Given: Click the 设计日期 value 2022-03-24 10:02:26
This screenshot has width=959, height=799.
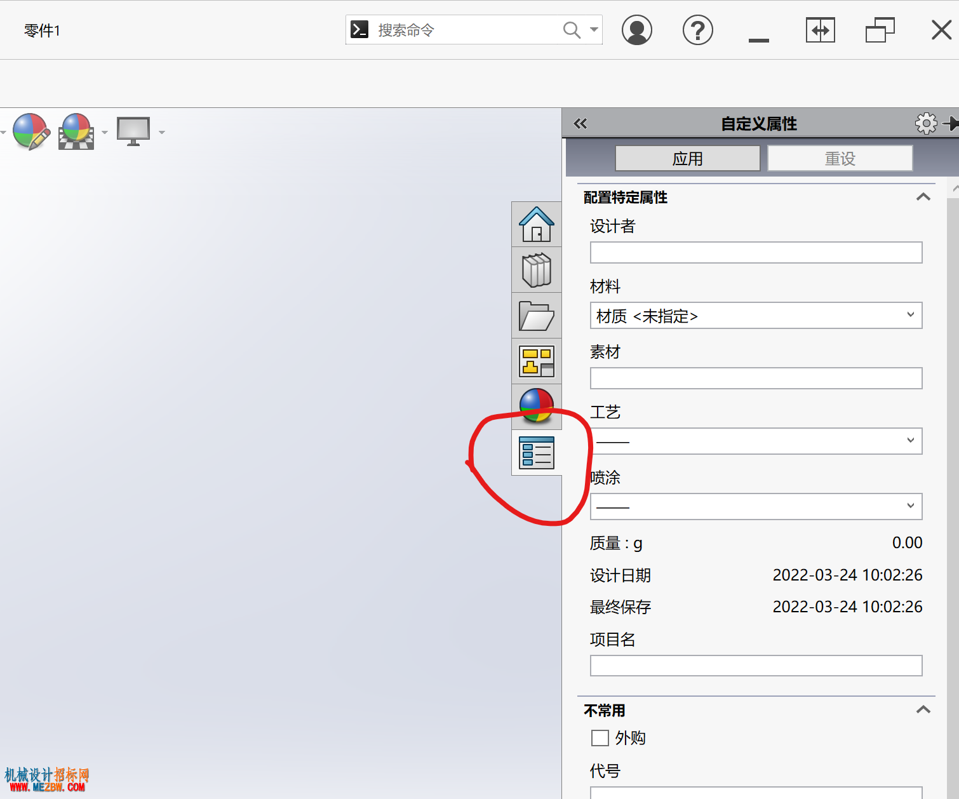Looking at the screenshot, I should point(847,575).
